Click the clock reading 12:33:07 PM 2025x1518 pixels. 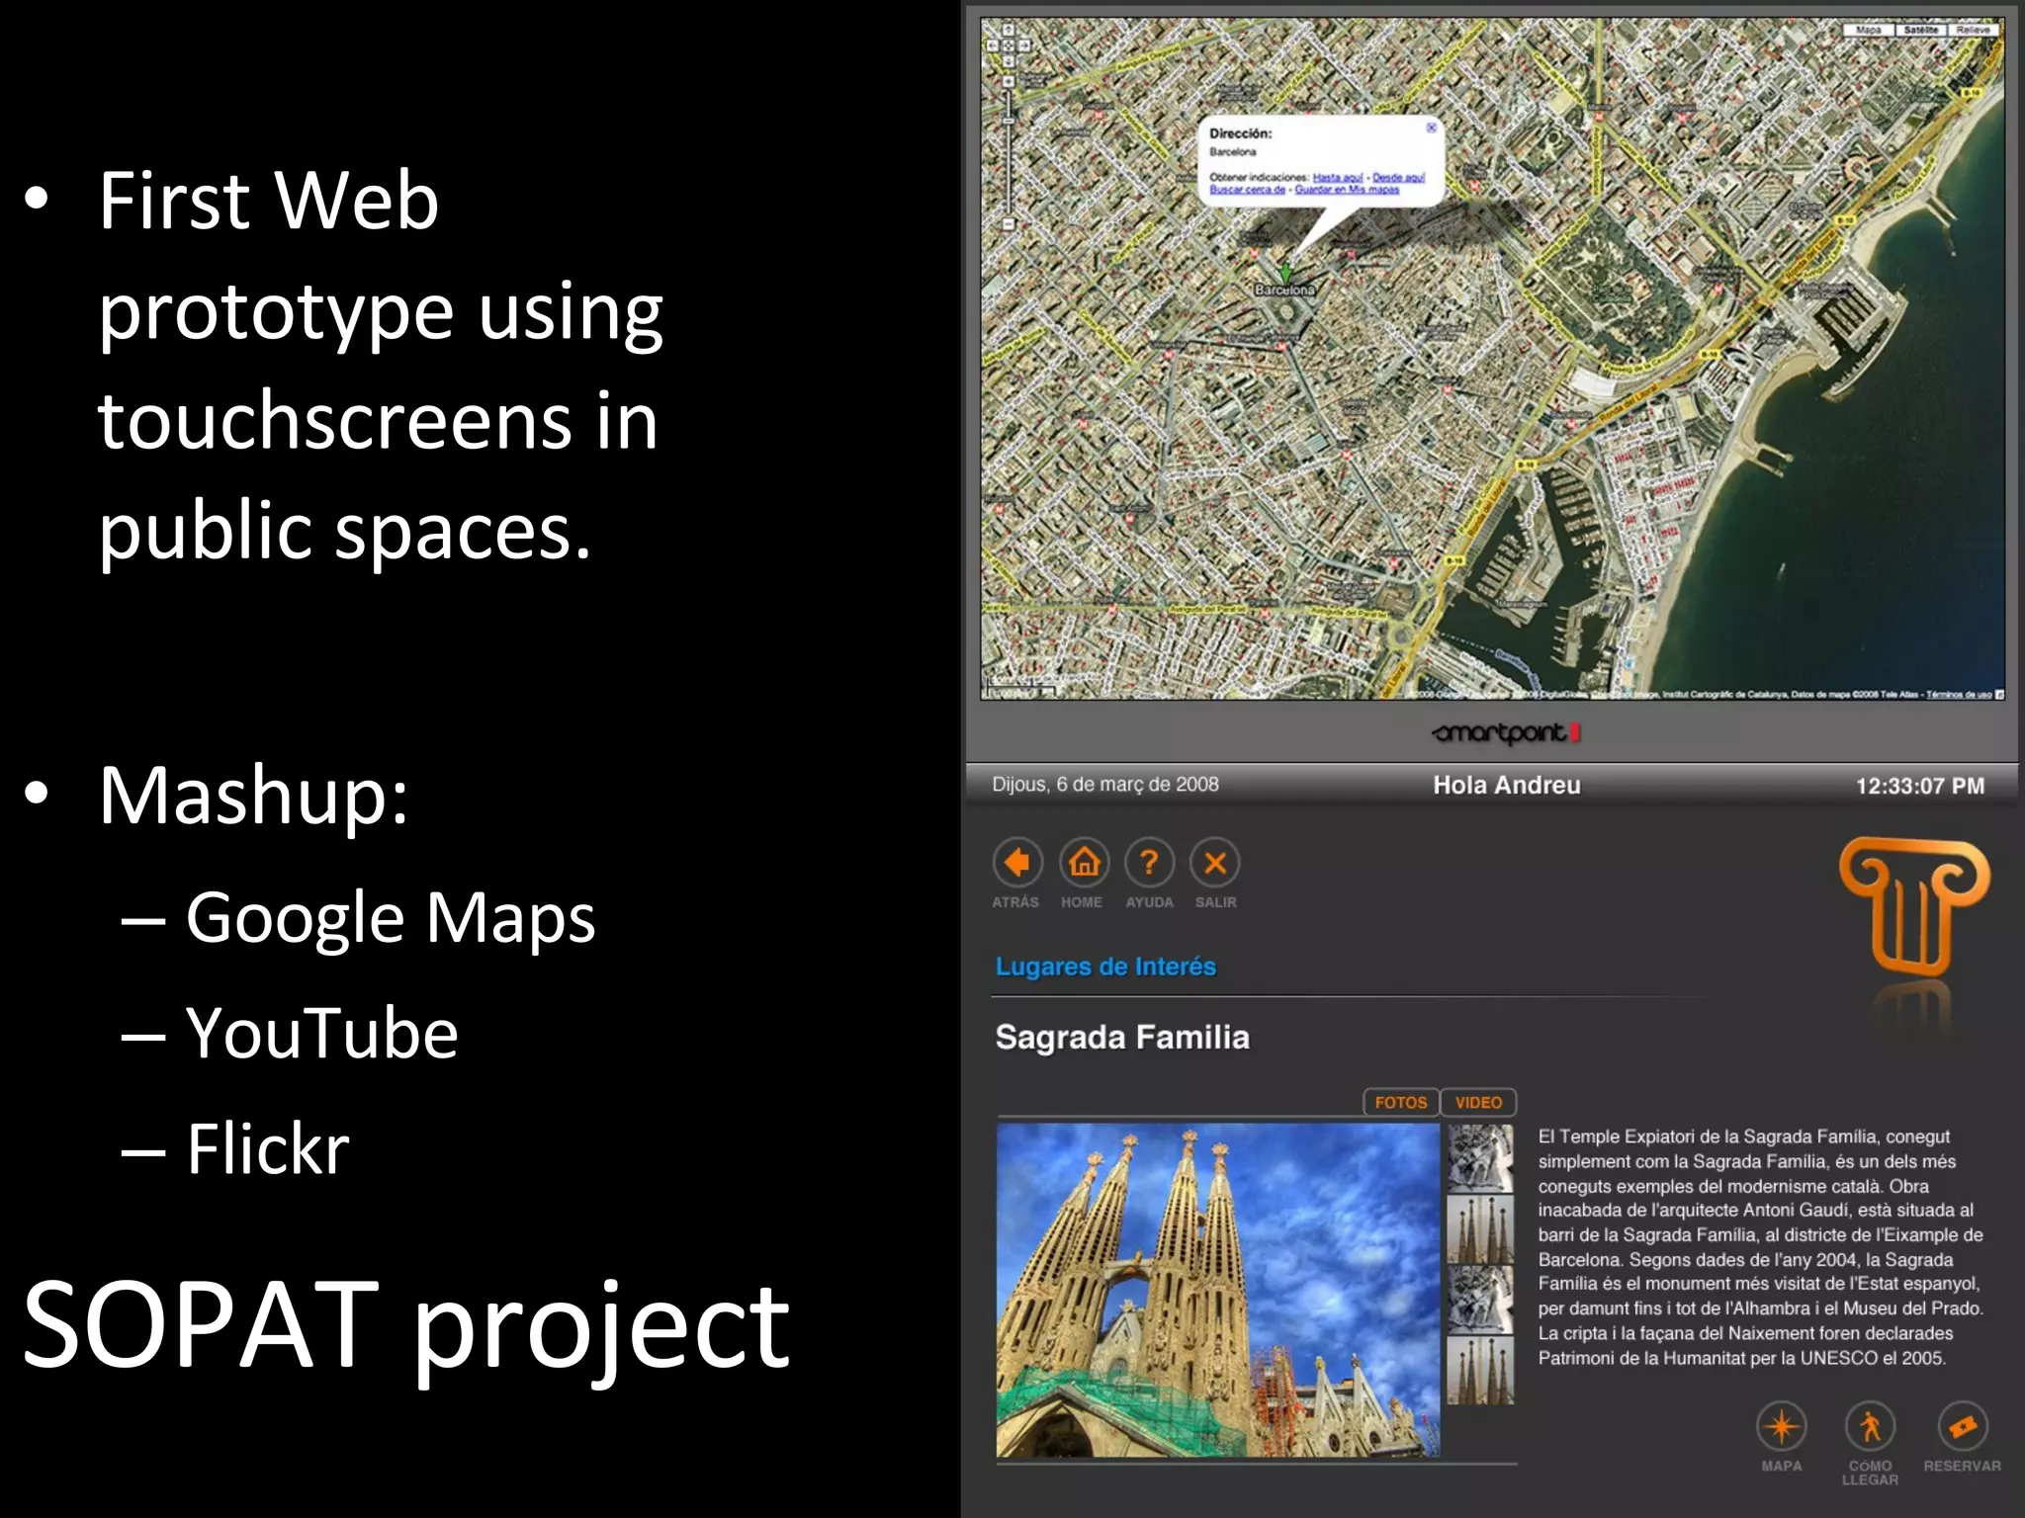1920,787
